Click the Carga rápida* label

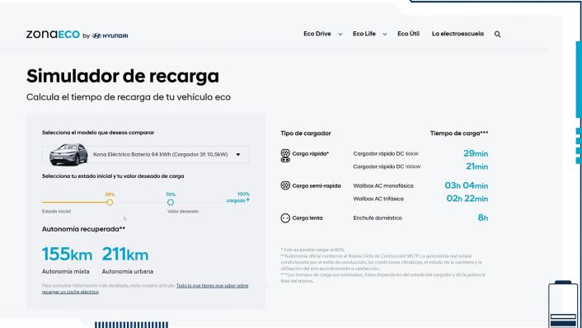[x=311, y=153]
